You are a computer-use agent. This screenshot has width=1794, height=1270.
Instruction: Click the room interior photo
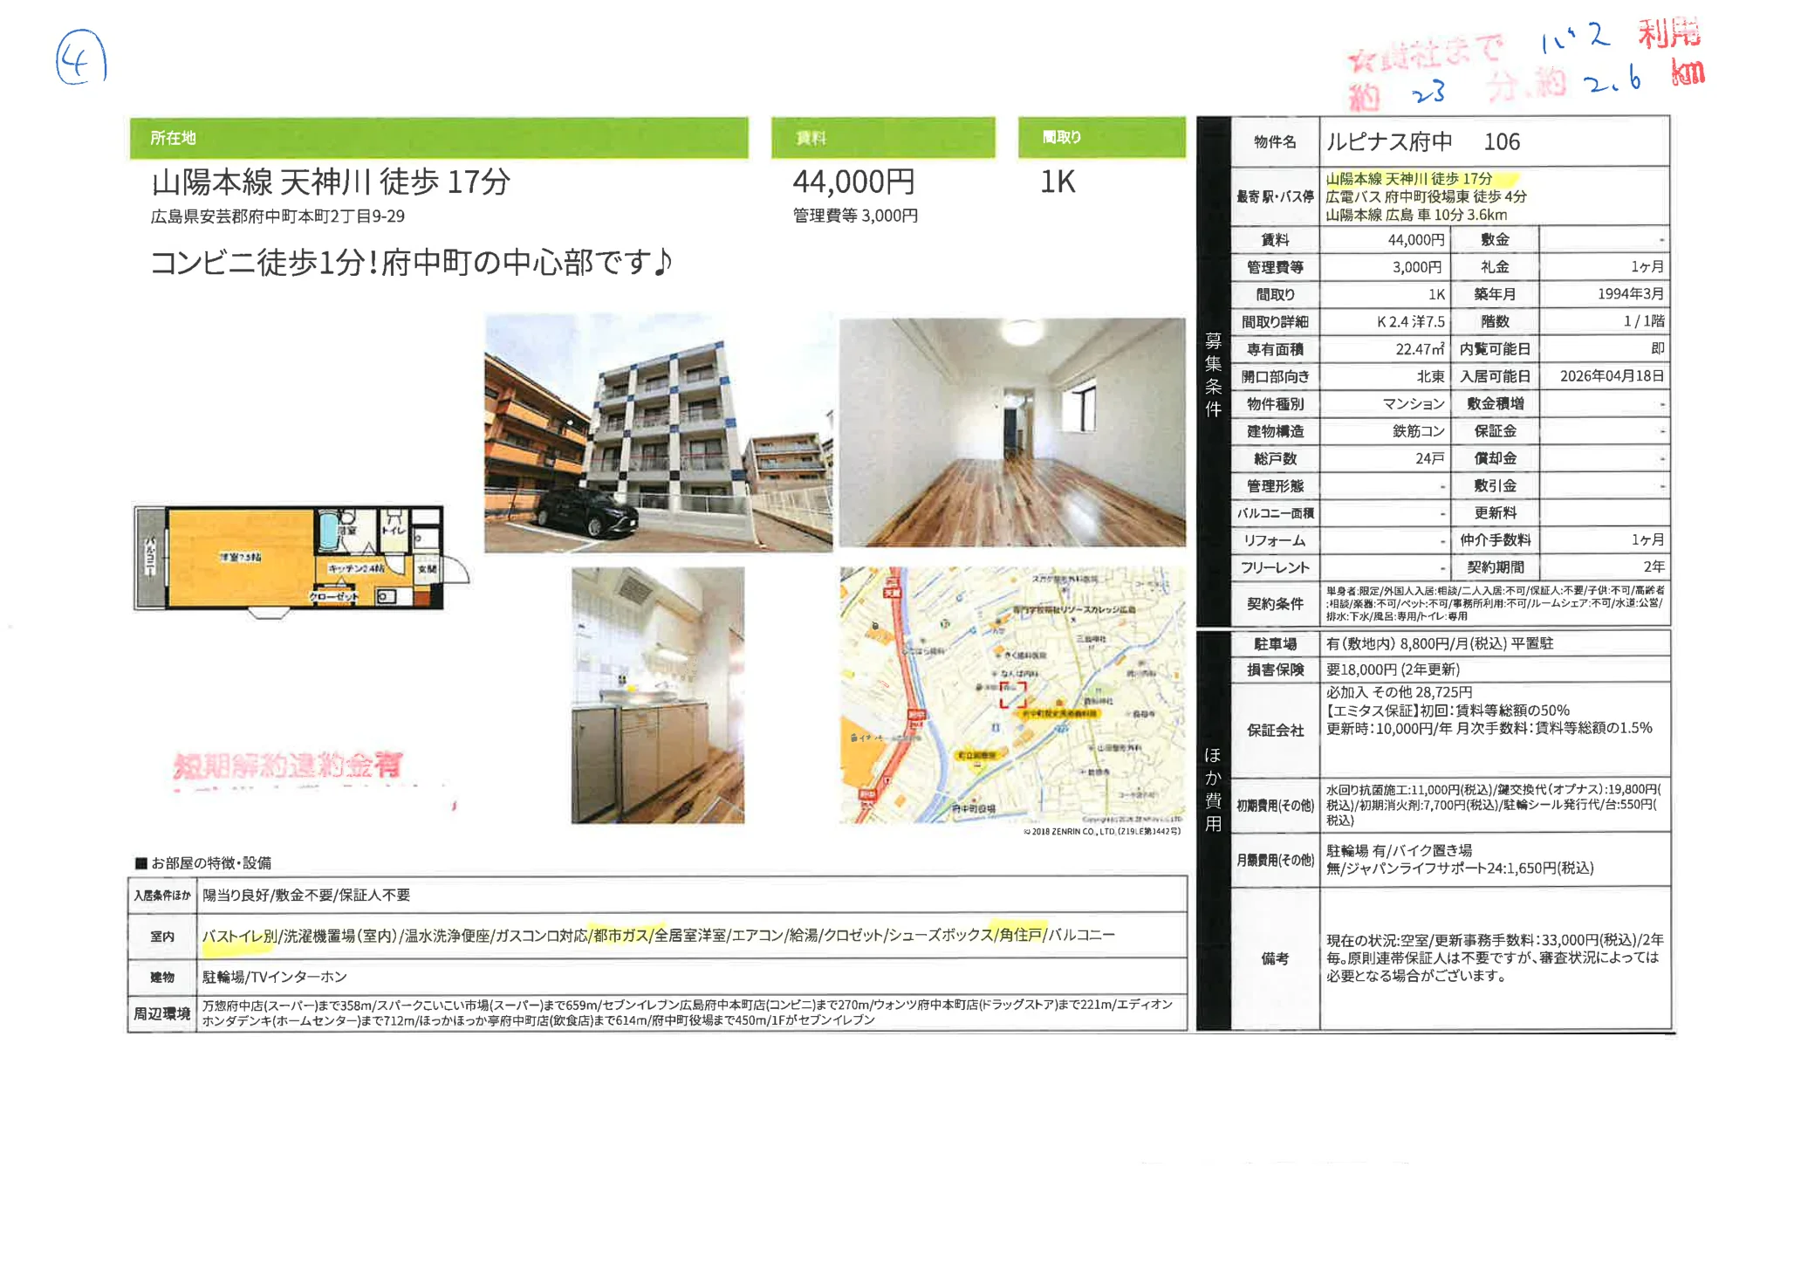pyautogui.click(x=1012, y=433)
